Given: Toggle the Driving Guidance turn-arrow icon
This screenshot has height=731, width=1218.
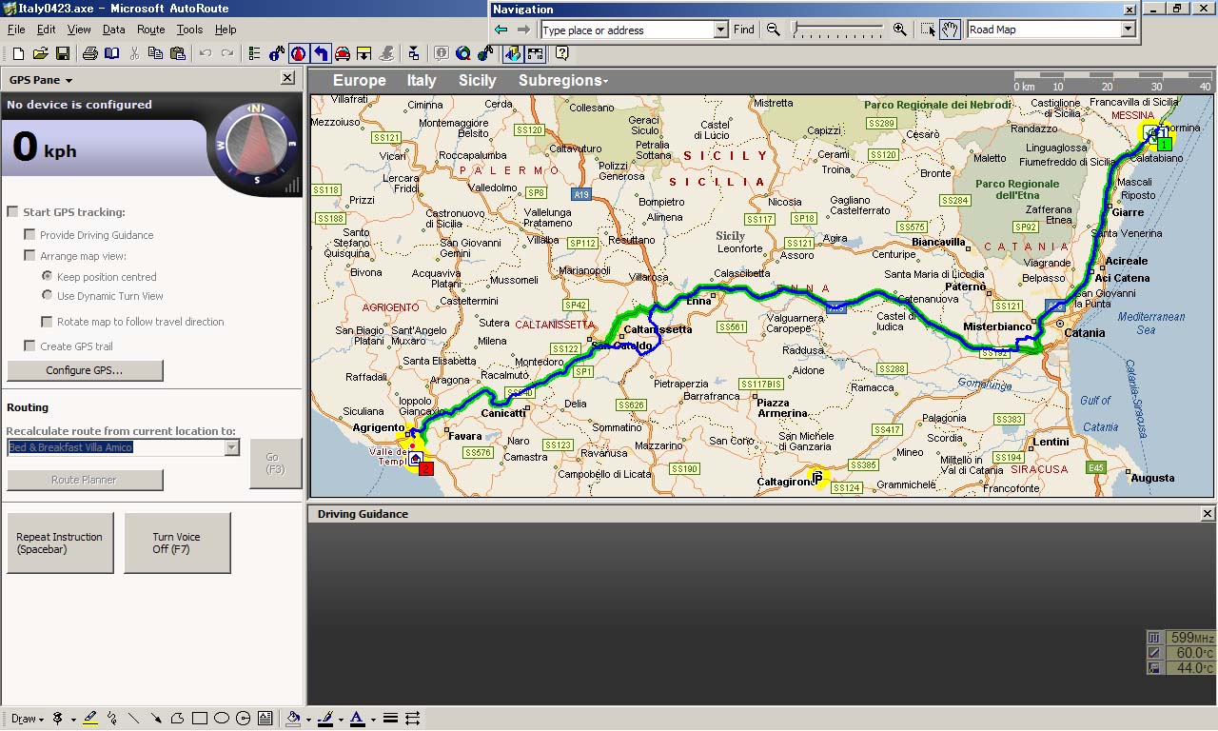Looking at the screenshot, I should 321,53.
